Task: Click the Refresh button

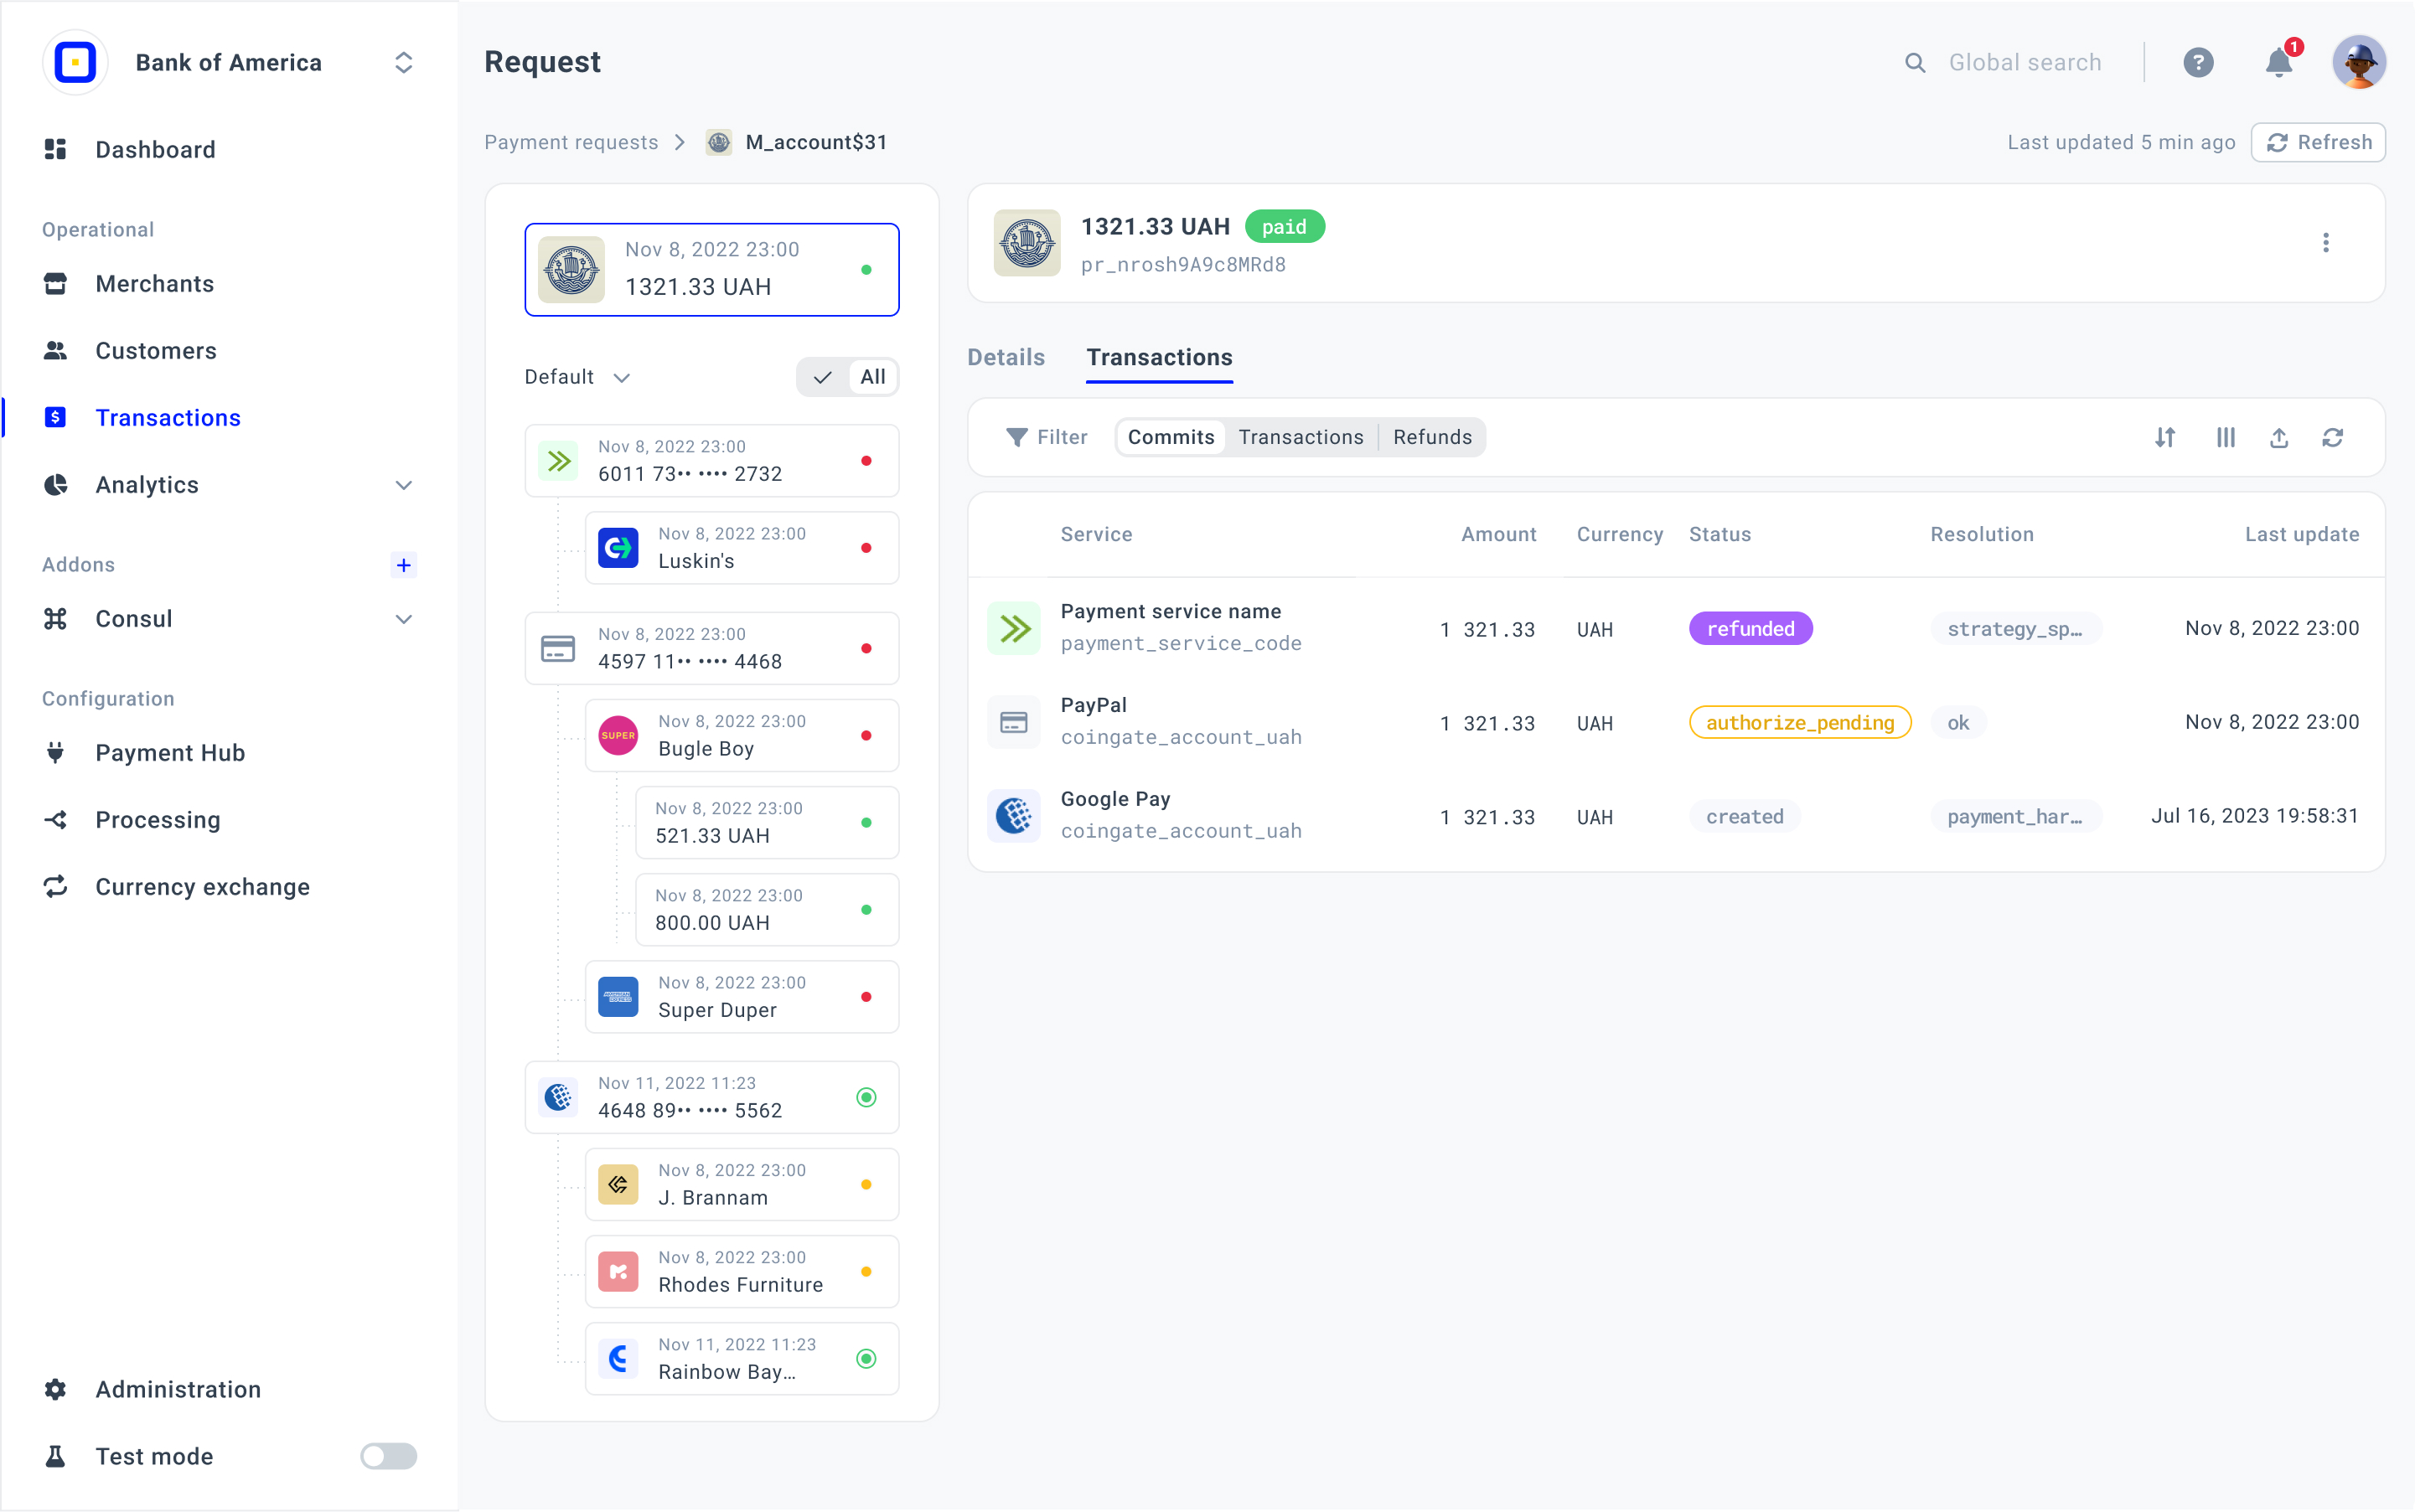Action: click(2317, 142)
